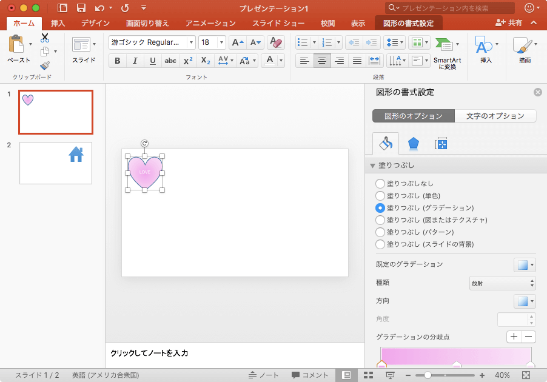Click the Clear Formatting eraser icon

click(275, 42)
